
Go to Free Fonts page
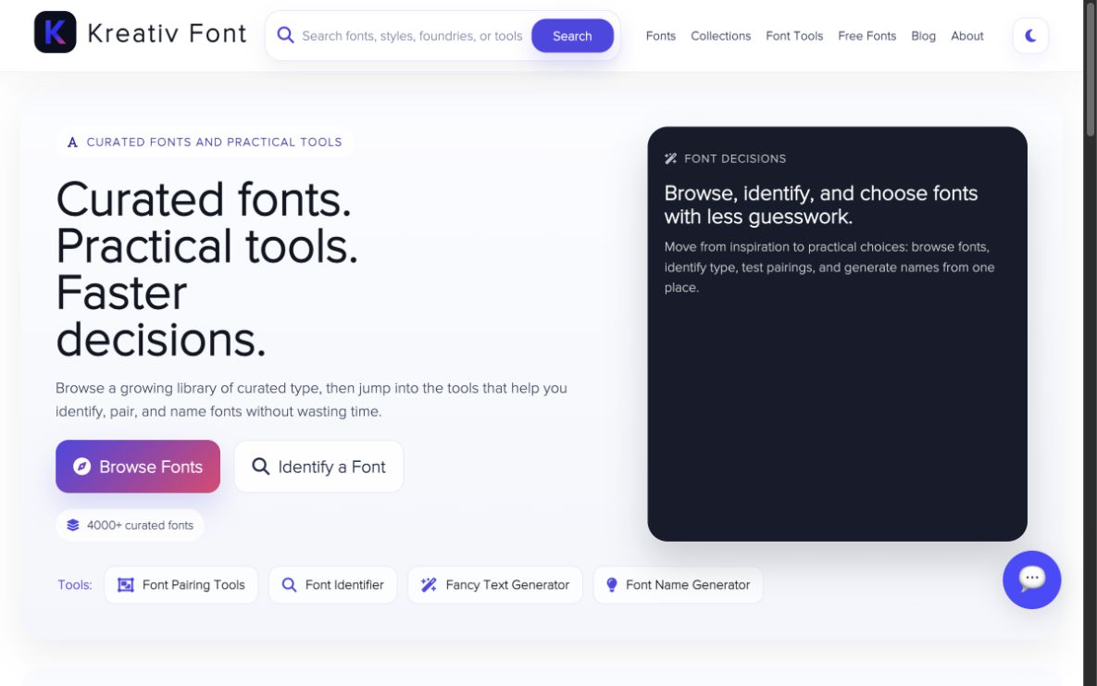click(x=866, y=36)
